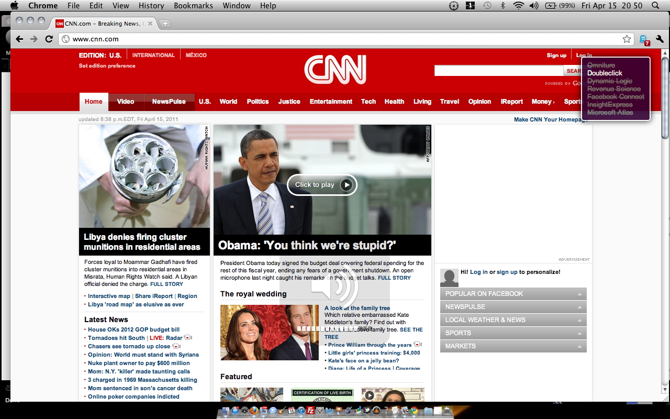
Task: Open Spotlight search magnifier
Action: click(655, 6)
